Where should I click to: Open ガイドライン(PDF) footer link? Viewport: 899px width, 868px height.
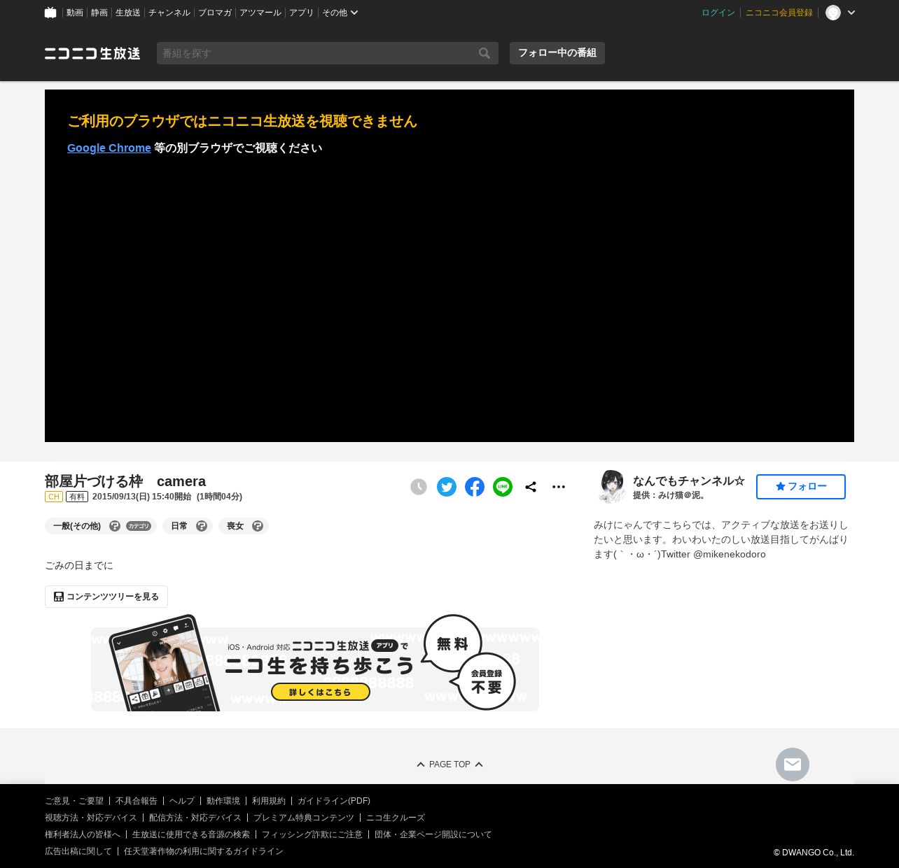(x=334, y=801)
